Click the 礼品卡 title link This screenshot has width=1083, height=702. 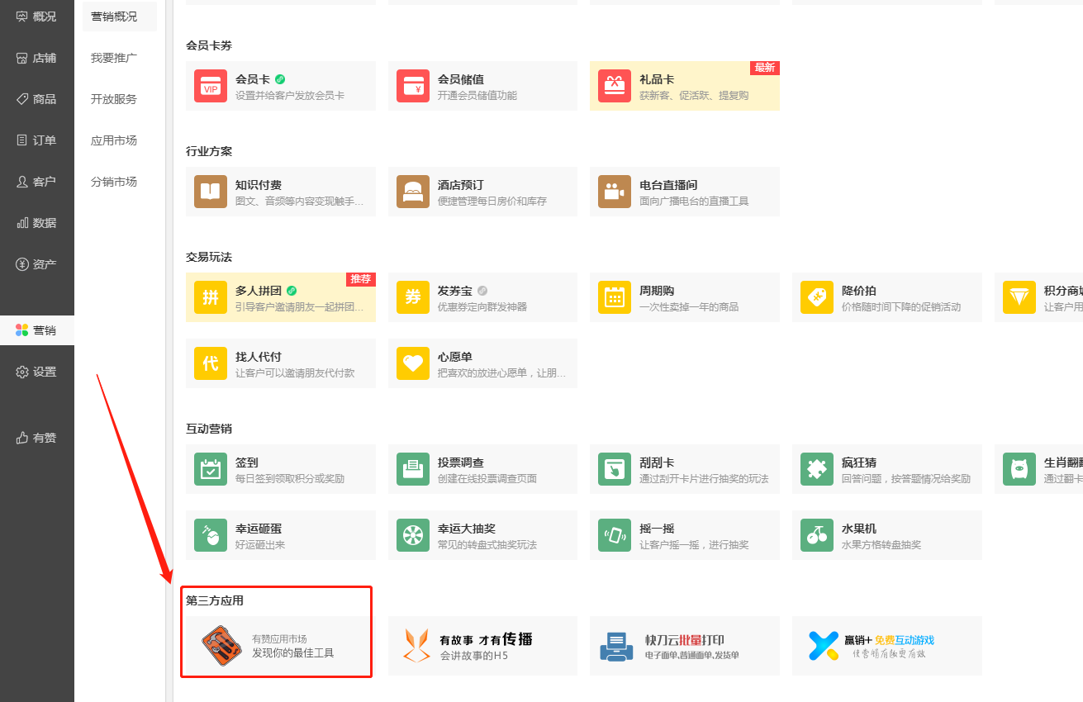click(x=657, y=79)
